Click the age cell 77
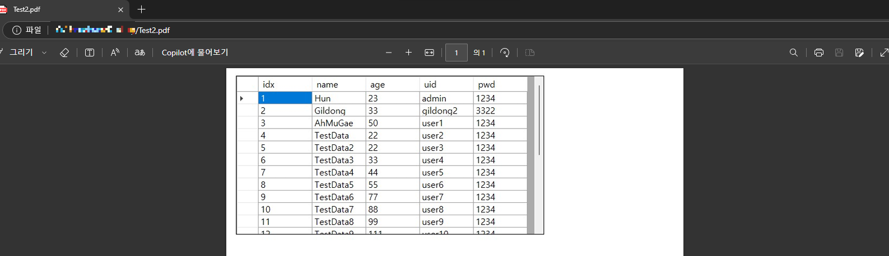 point(393,197)
